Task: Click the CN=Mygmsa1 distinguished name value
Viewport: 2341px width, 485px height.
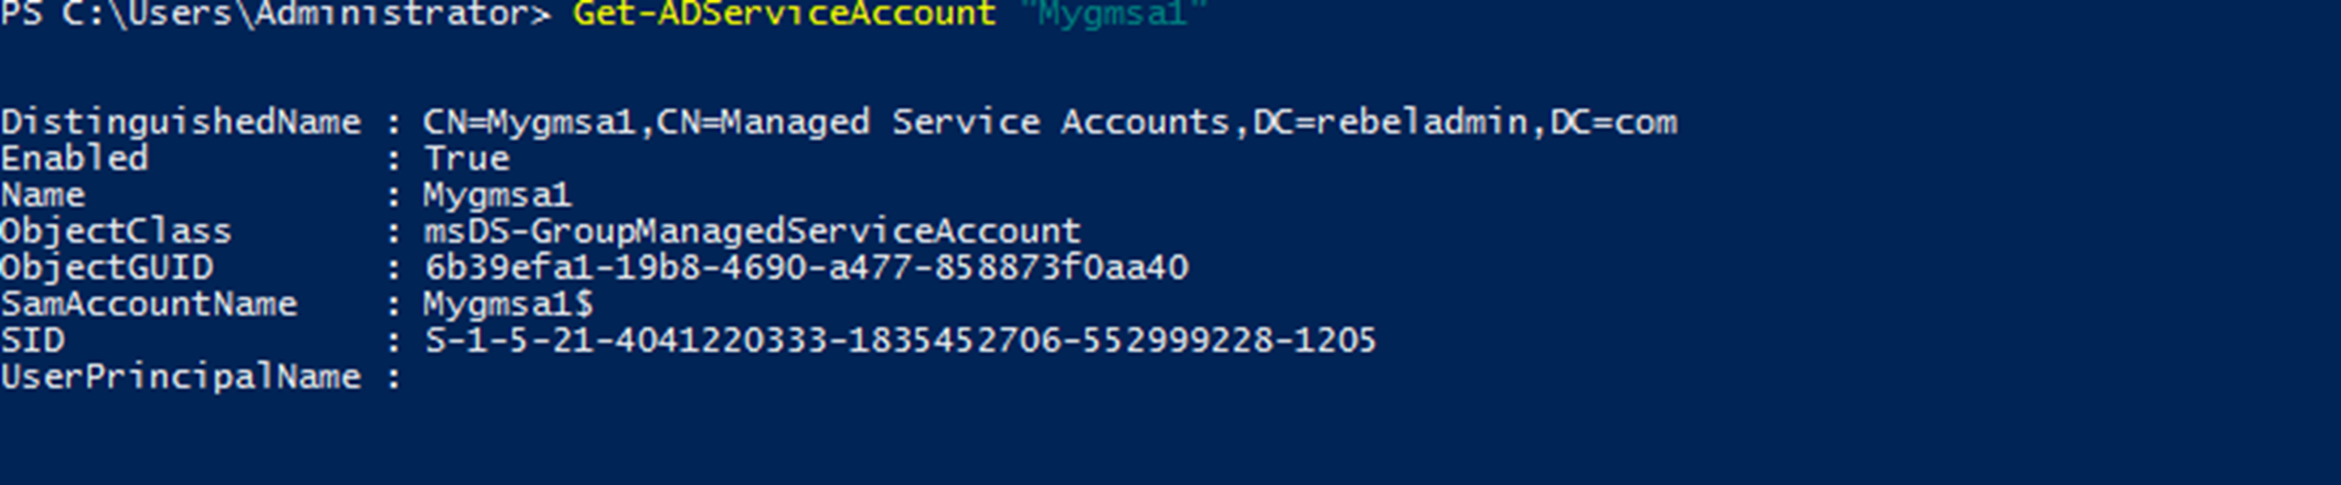Action: 1050,123
